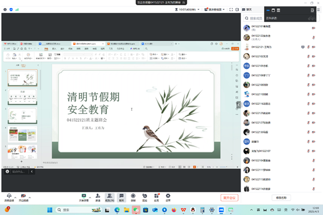Toggle the mic icon for member 041522122

point(314,37)
